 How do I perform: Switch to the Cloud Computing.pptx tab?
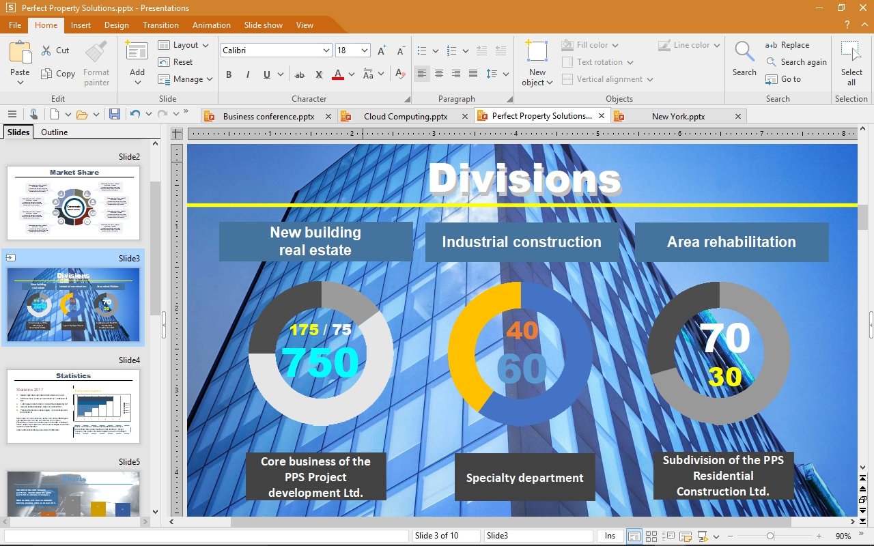click(406, 117)
